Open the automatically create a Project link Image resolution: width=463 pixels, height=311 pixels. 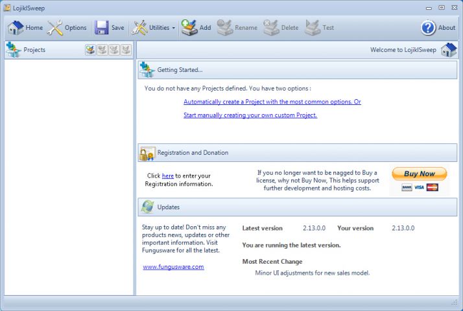[272, 102]
